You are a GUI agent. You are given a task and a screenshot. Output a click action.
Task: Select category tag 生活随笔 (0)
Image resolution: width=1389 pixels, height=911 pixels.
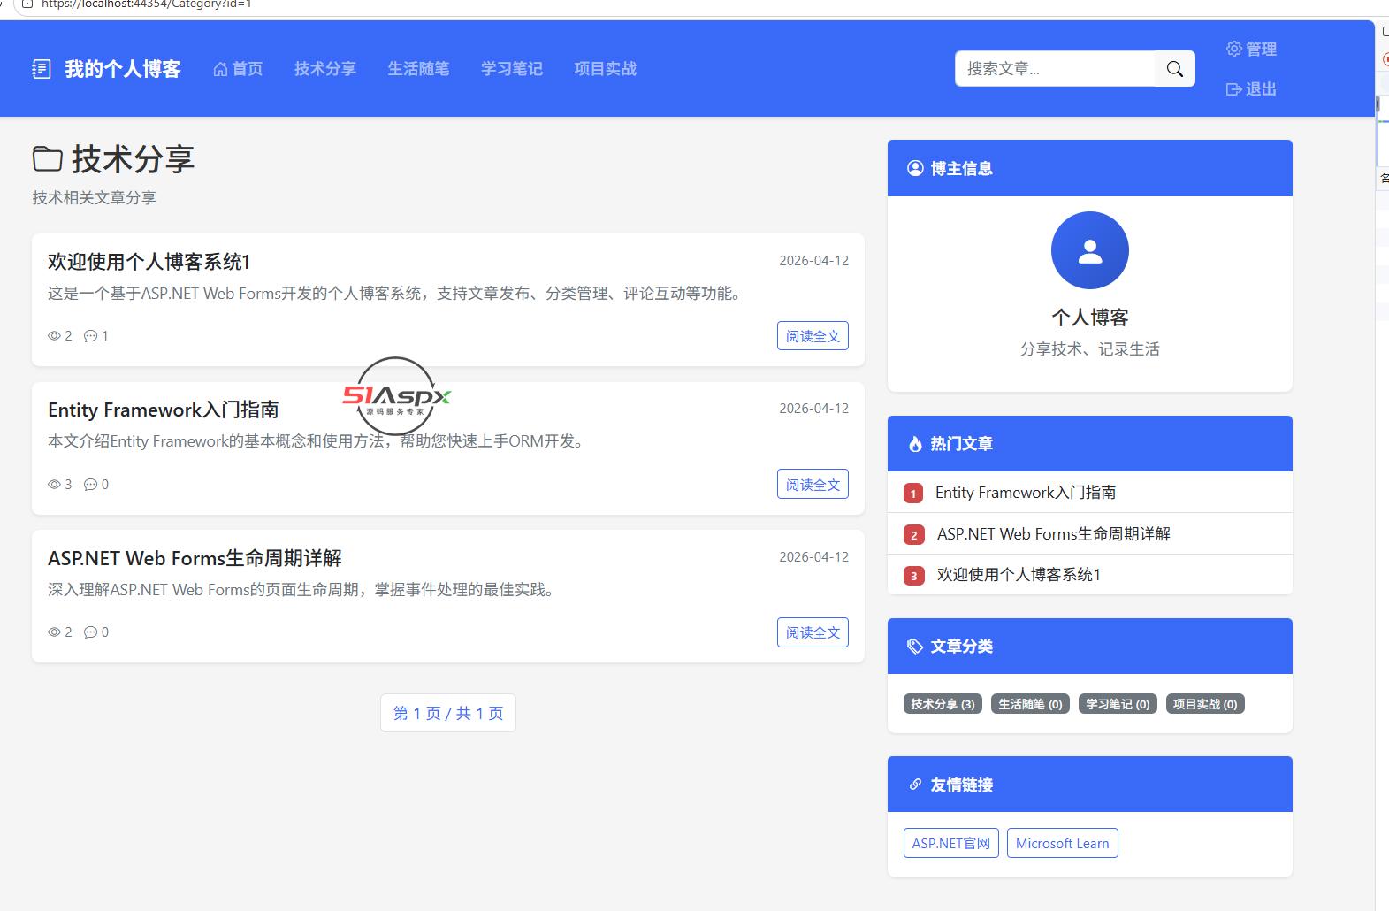[1030, 704]
